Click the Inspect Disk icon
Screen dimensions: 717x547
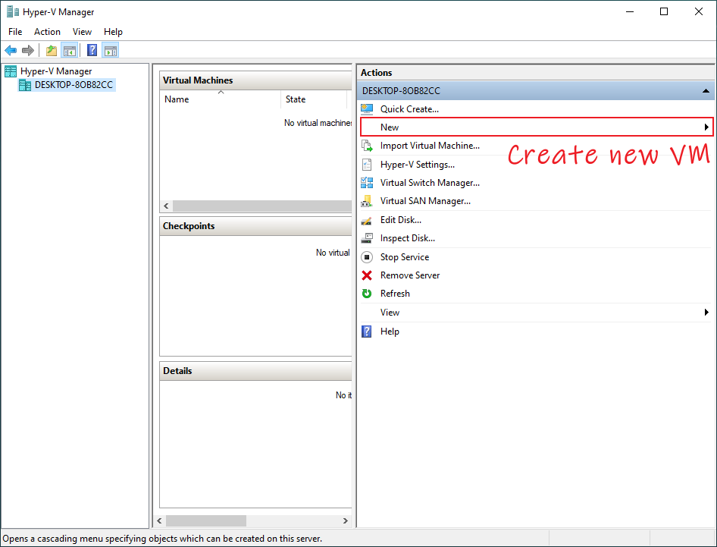point(367,238)
